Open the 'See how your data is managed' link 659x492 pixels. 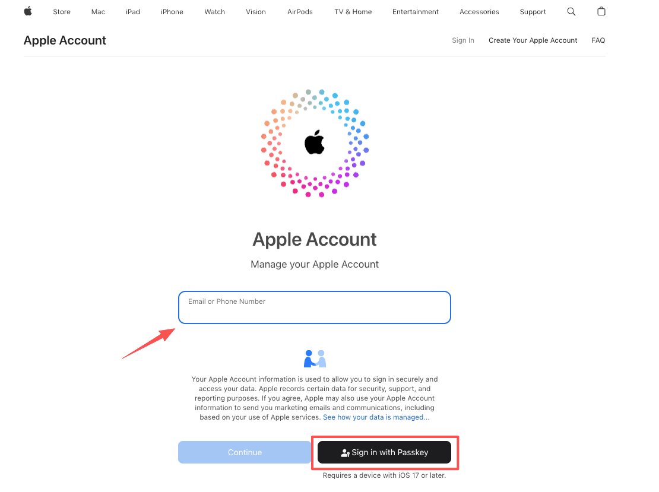(x=375, y=417)
